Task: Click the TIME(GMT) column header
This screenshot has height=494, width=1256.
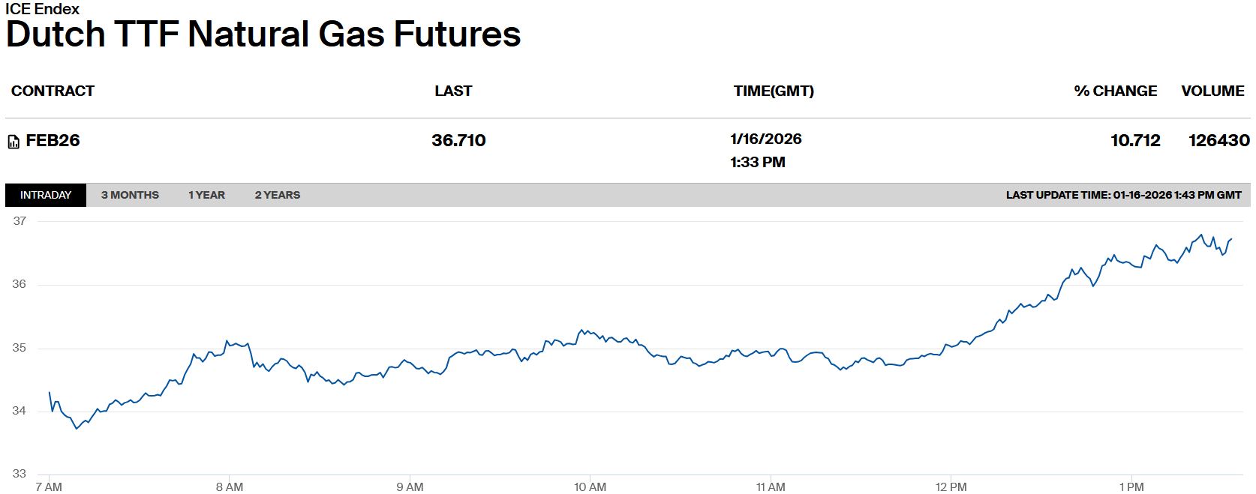Action: 774,91
